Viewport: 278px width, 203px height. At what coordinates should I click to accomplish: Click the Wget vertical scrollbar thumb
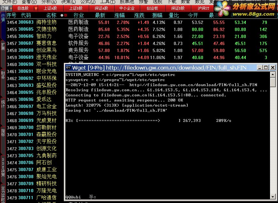click(273, 82)
